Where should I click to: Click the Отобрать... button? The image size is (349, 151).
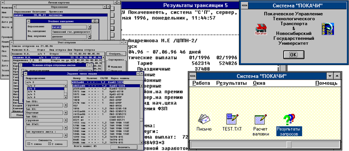116,54
